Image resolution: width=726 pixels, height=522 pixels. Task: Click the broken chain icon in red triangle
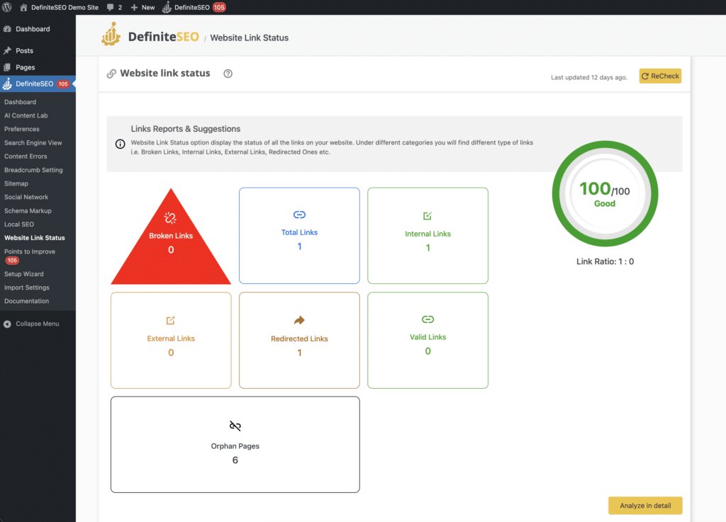point(170,217)
